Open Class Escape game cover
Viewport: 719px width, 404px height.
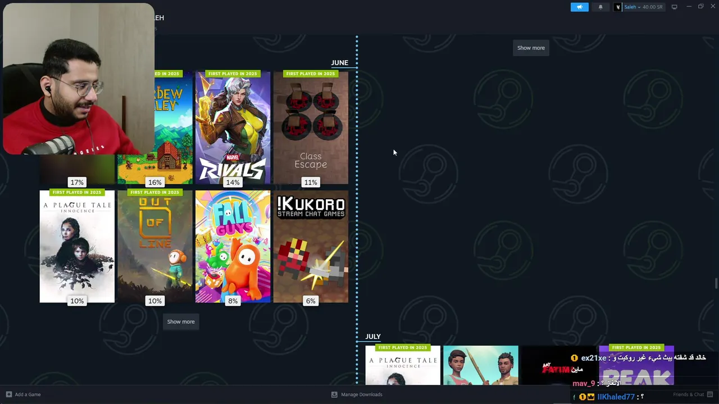[311, 127]
